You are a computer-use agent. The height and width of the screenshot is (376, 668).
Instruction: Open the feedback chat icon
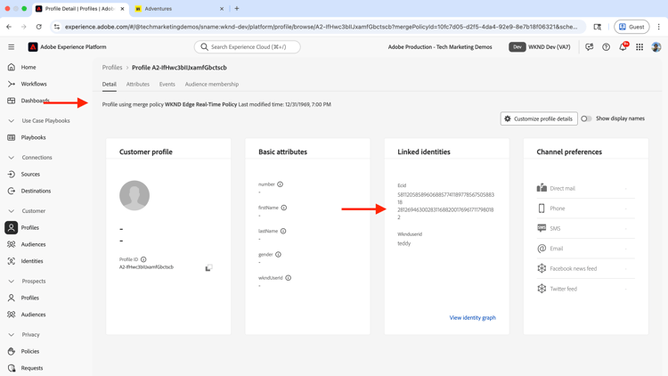[590, 47]
